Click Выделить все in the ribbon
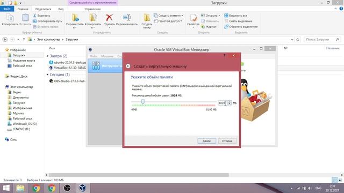Viewport: 344px width, 193px height. (235, 16)
